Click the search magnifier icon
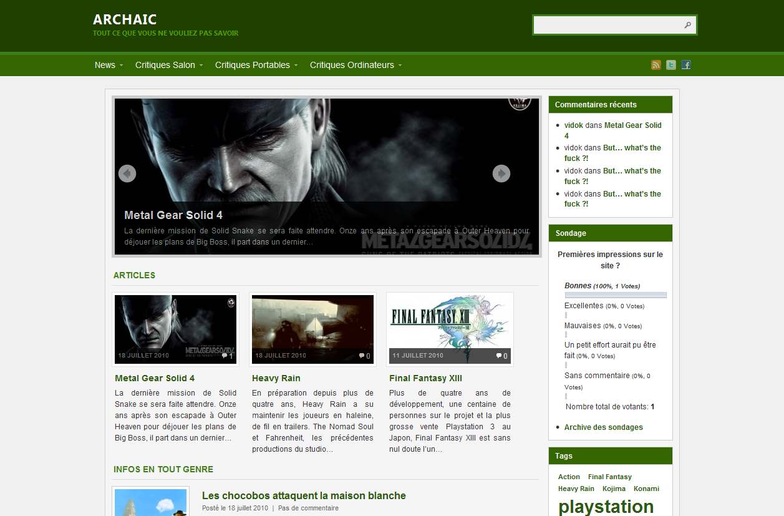The width and height of the screenshot is (784, 516). (x=687, y=25)
